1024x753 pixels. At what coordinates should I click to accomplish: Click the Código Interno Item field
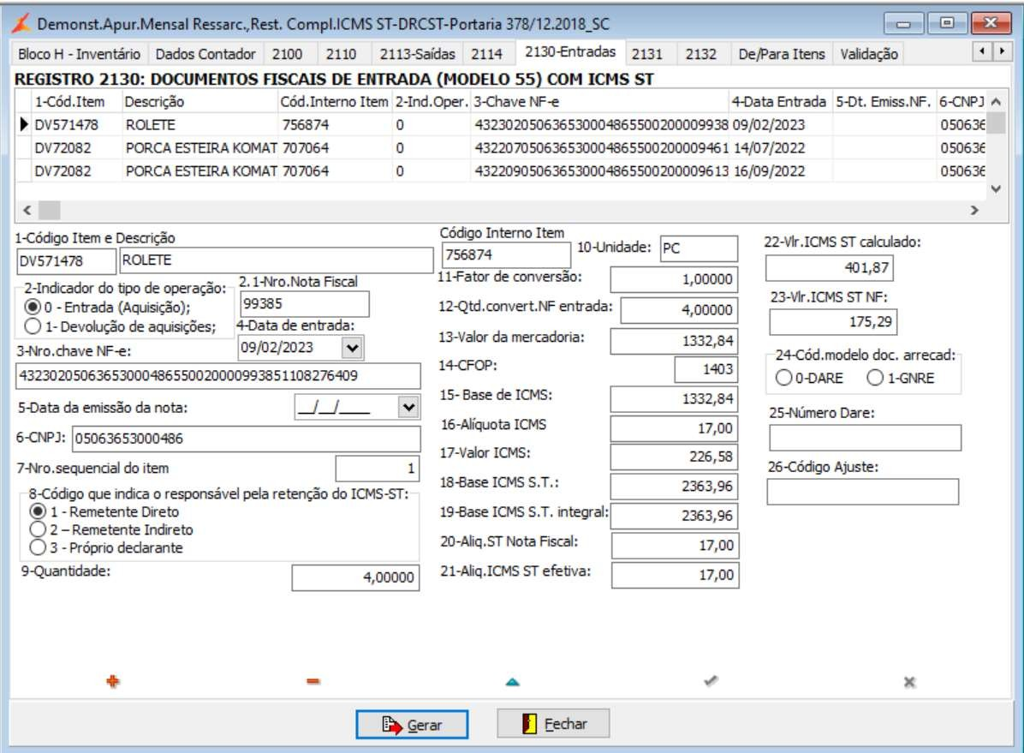[x=506, y=255]
